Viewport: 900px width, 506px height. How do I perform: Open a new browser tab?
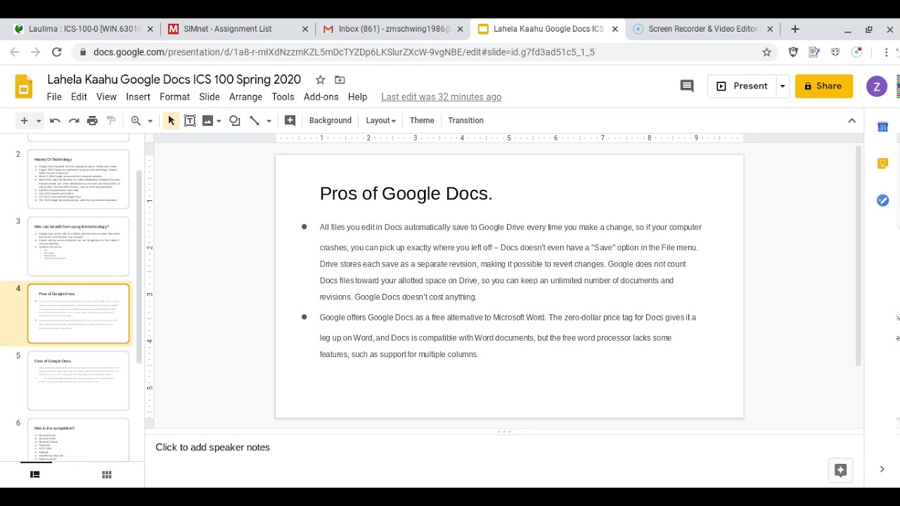tap(795, 29)
